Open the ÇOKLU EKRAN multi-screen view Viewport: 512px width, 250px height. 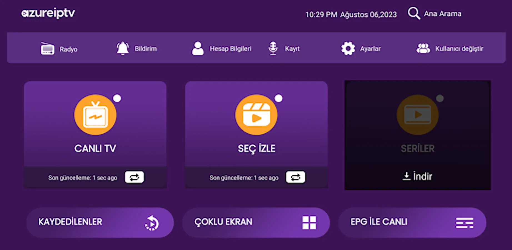coord(256,222)
